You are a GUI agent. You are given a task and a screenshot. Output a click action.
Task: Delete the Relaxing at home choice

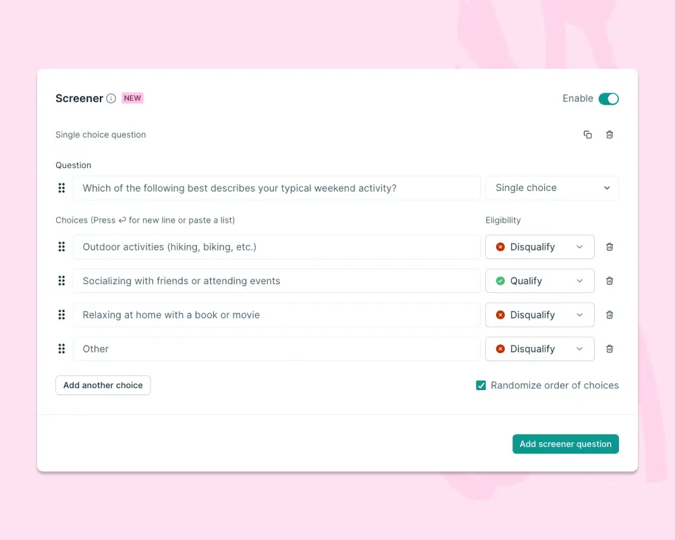tap(610, 315)
